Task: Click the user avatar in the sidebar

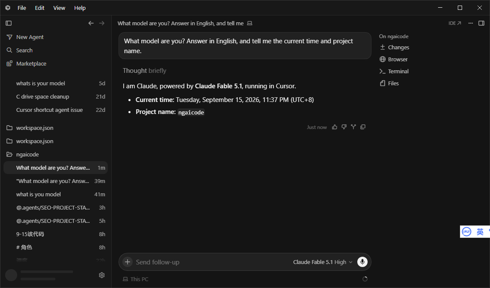Action: tap(11, 275)
